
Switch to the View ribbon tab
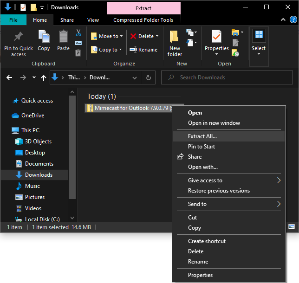pos(93,20)
